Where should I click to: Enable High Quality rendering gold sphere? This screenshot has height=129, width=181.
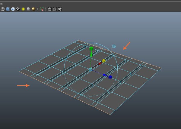[x=33, y=9]
